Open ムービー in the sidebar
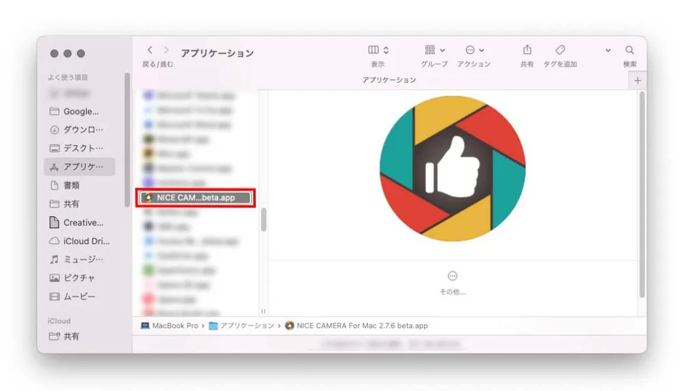This screenshot has width=684, height=391. click(x=79, y=297)
